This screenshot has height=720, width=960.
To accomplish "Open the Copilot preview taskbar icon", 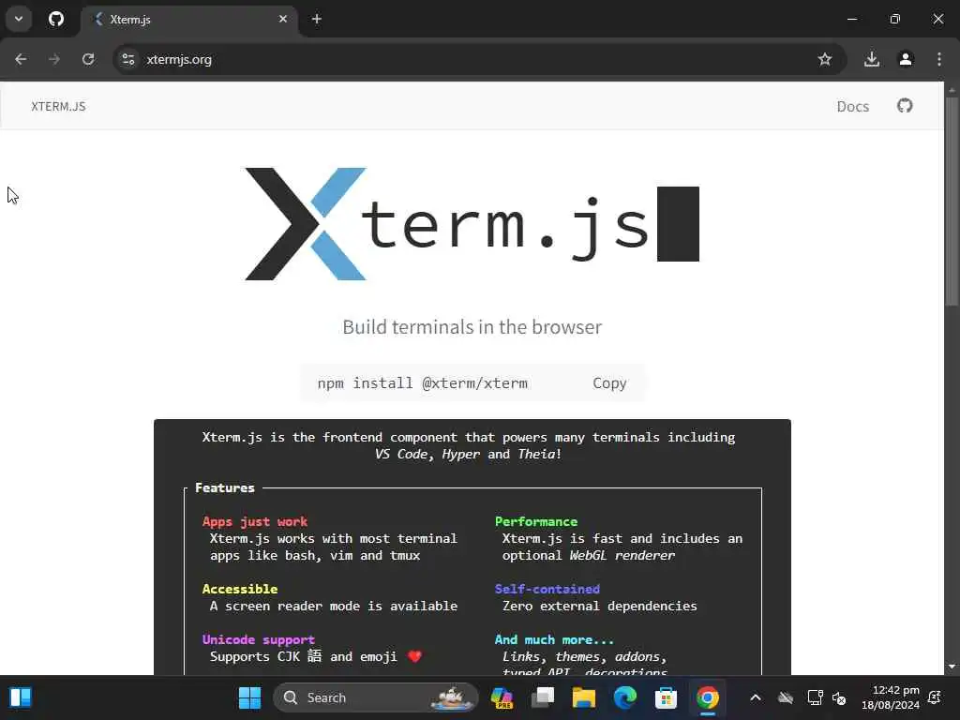I will 502,697.
